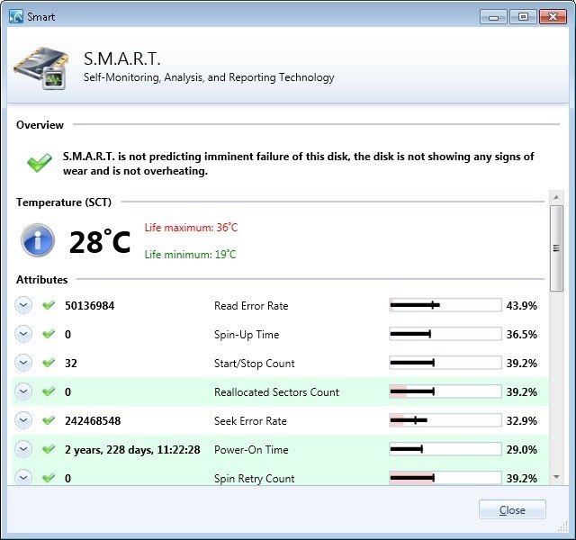Expand the Seek Error Rate attribute
Viewport: 576px width, 540px height.
[23, 420]
